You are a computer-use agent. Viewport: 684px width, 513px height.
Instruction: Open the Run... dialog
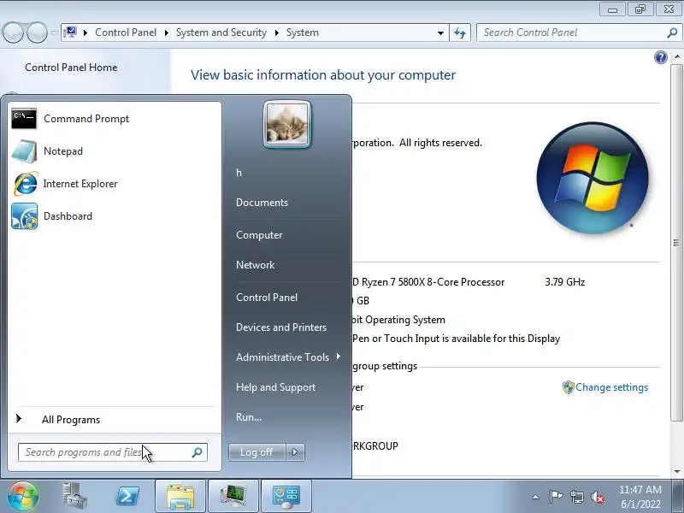(x=249, y=417)
